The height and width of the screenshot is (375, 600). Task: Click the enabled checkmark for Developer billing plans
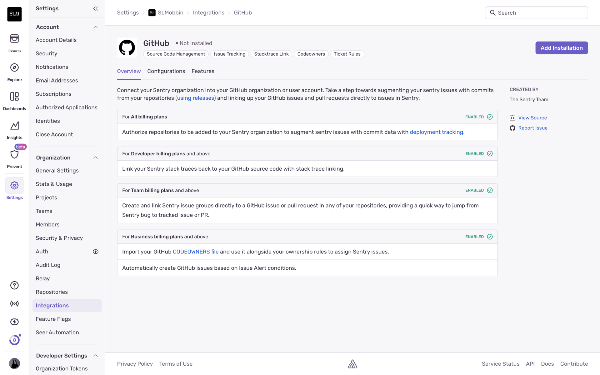click(x=490, y=153)
